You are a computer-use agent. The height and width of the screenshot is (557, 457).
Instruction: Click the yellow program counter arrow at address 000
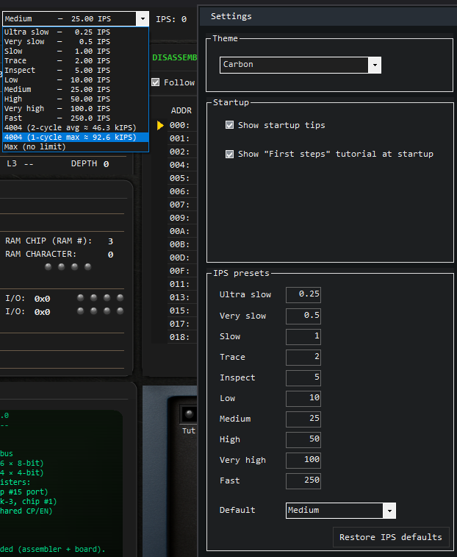161,126
